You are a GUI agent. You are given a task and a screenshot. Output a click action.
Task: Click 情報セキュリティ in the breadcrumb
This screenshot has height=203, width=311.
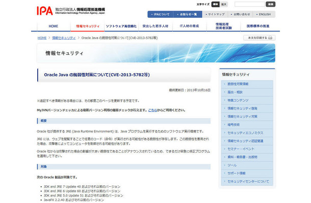[64, 38]
